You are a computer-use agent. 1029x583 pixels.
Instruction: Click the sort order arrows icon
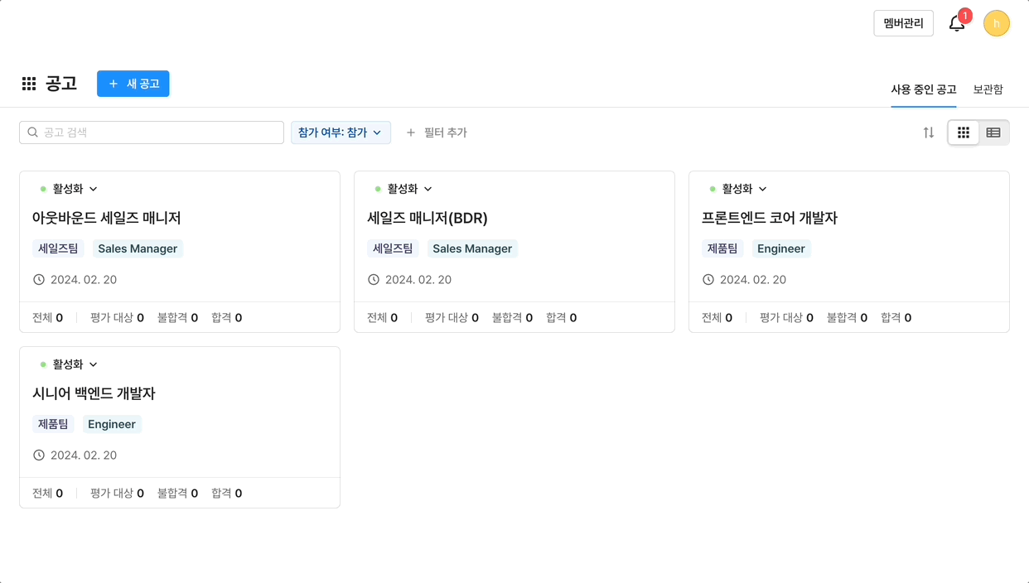(x=929, y=132)
